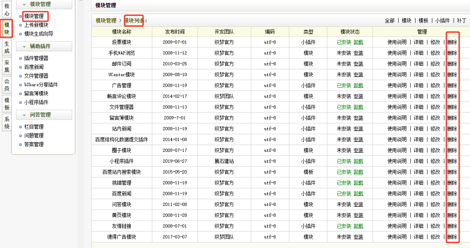View 详细 for 问答模块
Screen dimensions: 470x248
click(419, 204)
